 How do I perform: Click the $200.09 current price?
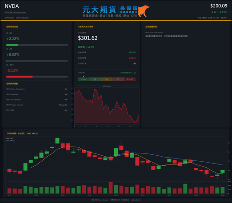[219, 6]
